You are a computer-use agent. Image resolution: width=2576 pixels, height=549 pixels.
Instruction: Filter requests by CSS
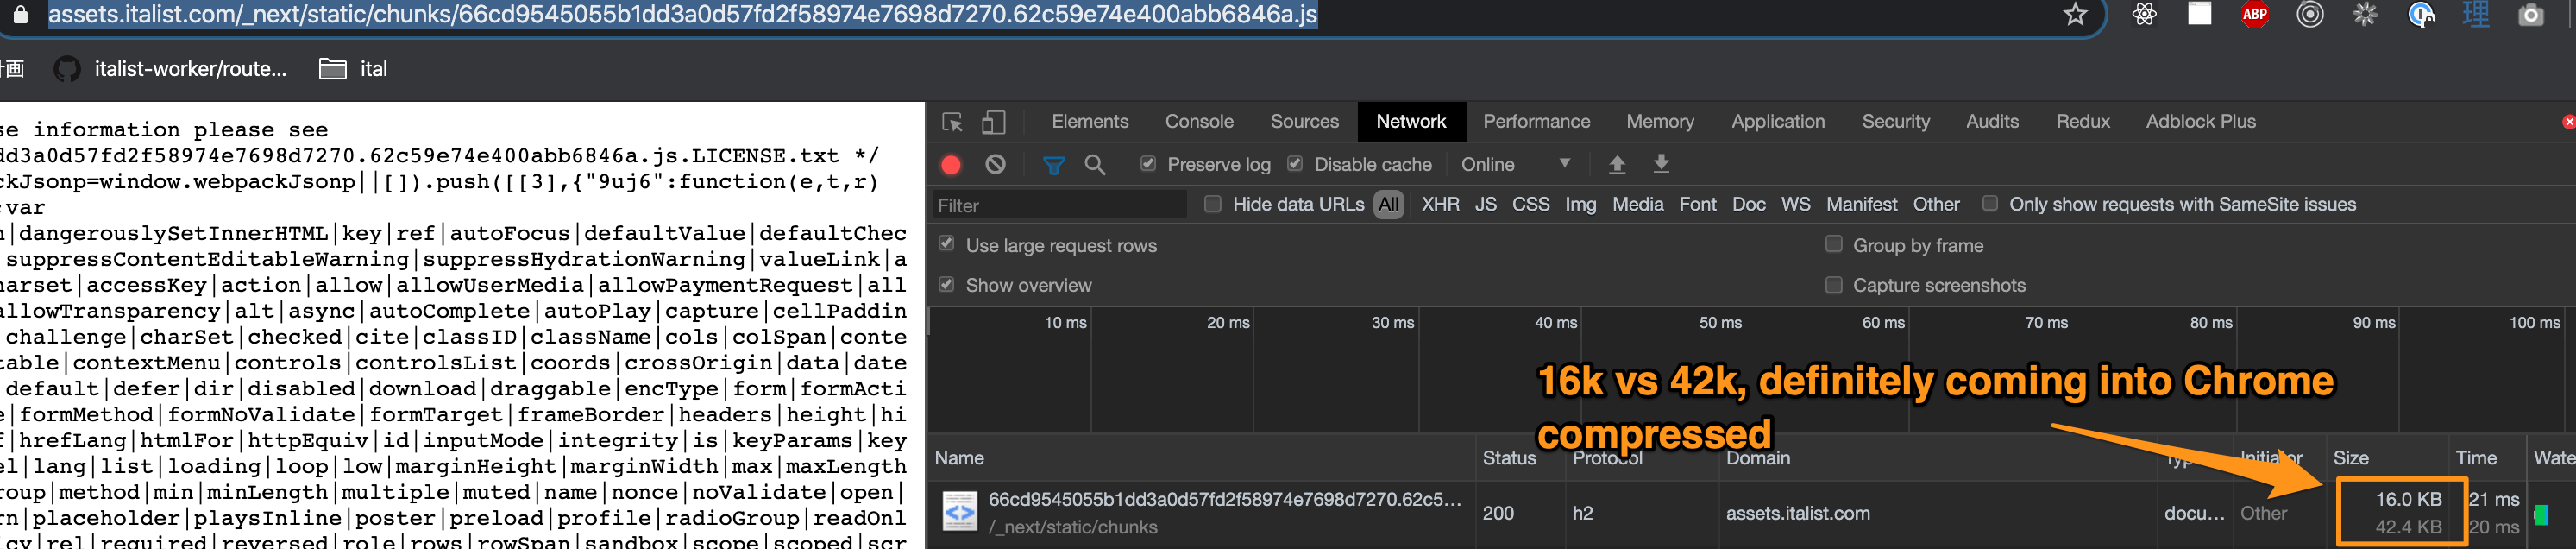(x=1530, y=204)
